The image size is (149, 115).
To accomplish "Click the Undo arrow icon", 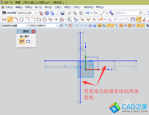I will (88, 13).
